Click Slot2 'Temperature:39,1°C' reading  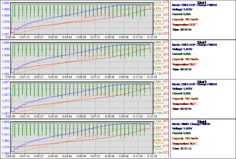pos(185,64)
